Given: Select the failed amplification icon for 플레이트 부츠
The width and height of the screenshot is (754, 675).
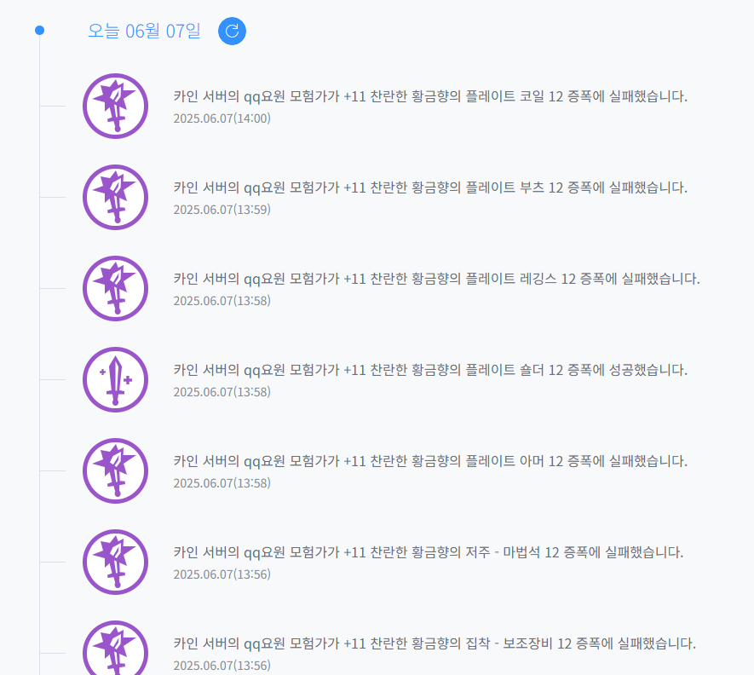Looking at the screenshot, I should coord(115,197).
